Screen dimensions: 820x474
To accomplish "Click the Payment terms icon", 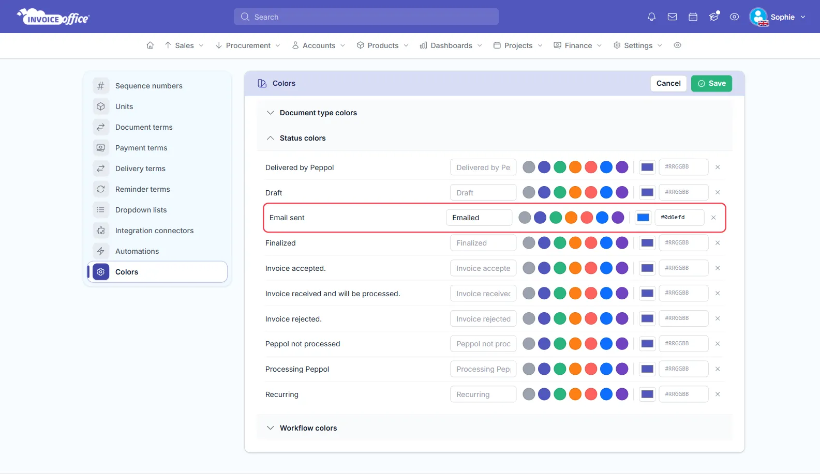I will [101, 148].
